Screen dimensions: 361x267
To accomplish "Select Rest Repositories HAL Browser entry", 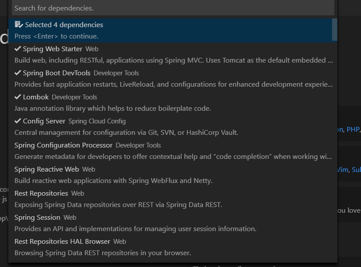I will click(x=173, y=247).
